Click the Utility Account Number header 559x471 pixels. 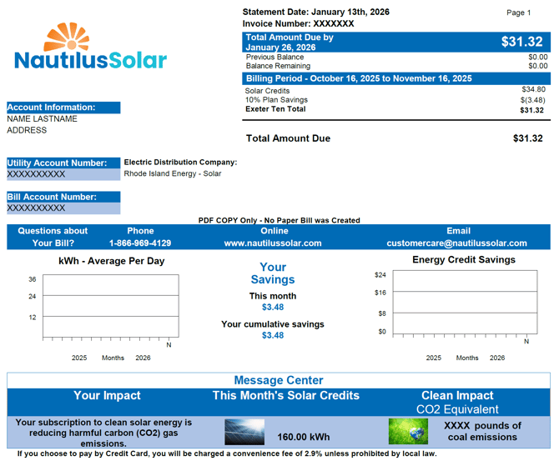63,163
